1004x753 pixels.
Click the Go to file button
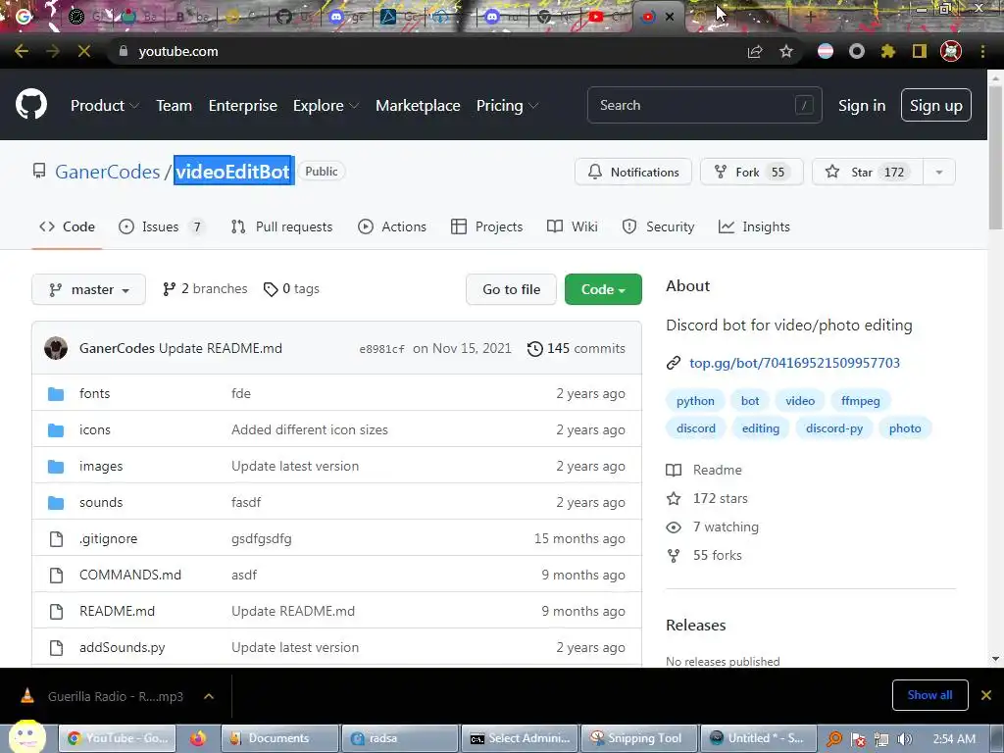[511, 289]
